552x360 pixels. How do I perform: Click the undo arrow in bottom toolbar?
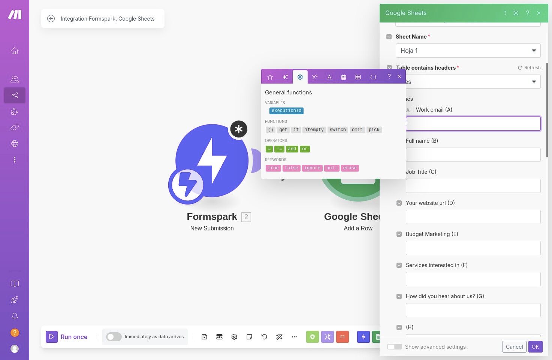(264, 337)
